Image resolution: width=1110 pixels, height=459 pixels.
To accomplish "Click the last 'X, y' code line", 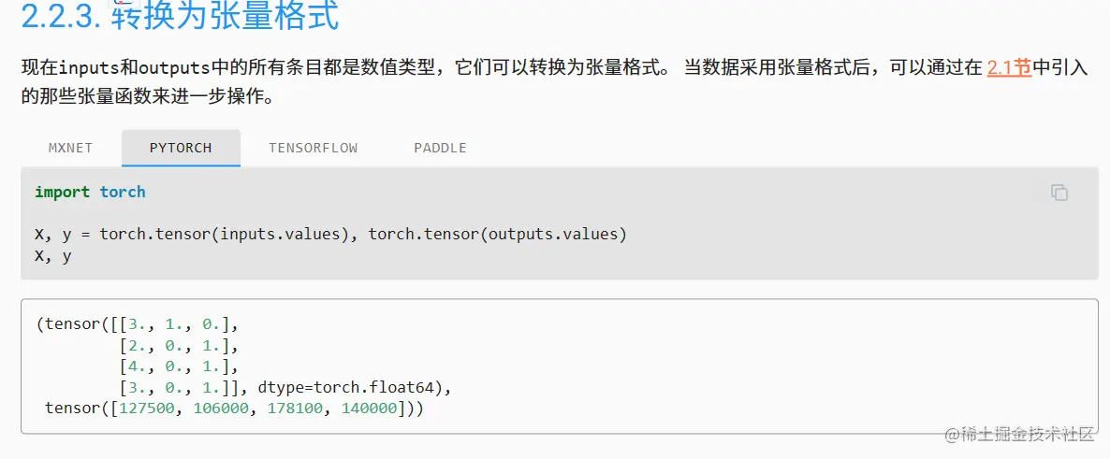I will pos(53,255).
